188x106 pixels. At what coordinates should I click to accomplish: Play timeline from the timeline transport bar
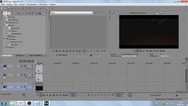[47, 95]
